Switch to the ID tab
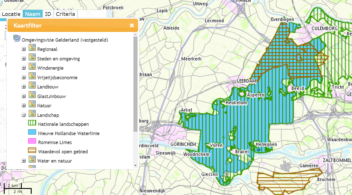 tap(48, 14)
